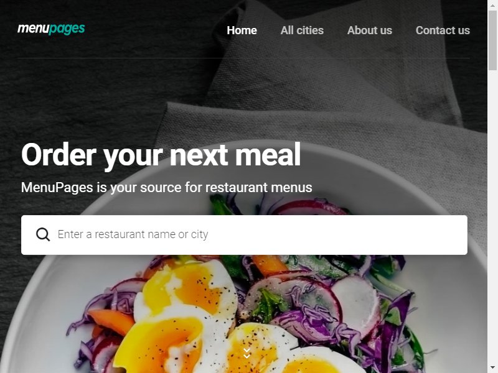Click the top halved boiled egg in photo
Viewport: 498px width, 373px height.
click(x=186, y=288)
